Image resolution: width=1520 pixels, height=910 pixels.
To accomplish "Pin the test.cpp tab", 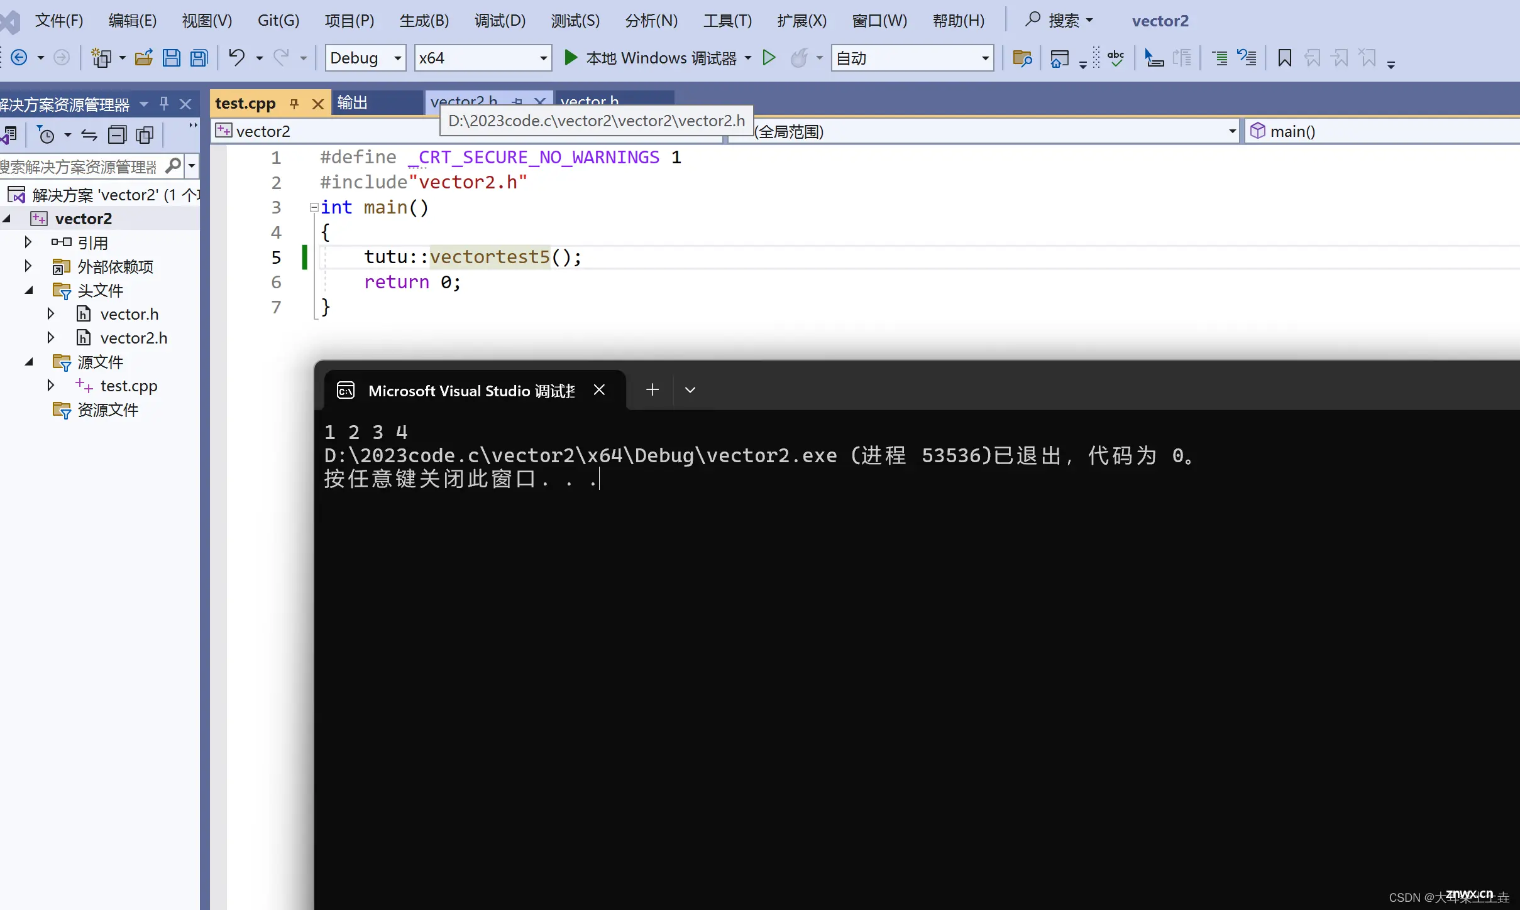I will tap(294, 104).
